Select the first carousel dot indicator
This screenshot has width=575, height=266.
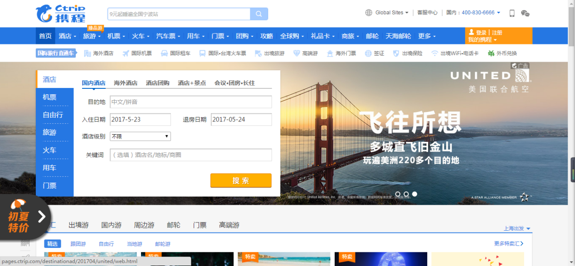click(398, 194)
